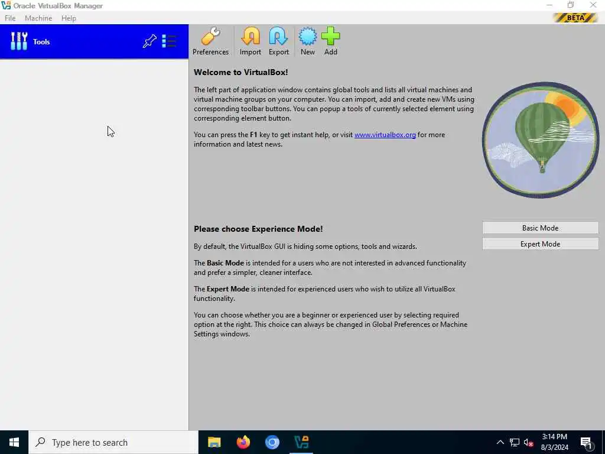The image size is (605, 454).
Task: Show hidden system tray icons
Action: point(500,442)
